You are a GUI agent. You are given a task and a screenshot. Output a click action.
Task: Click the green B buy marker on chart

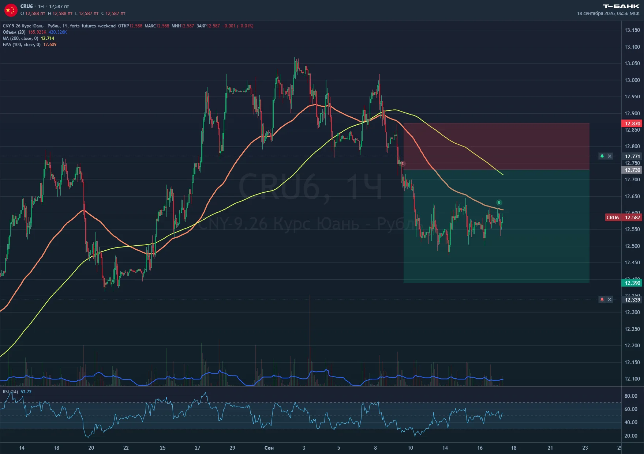click(x=499, y=202)
